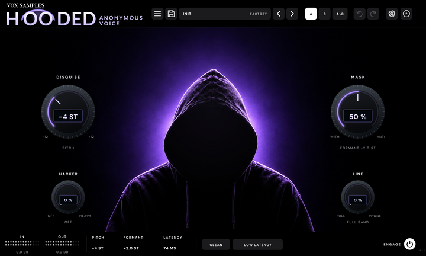Viewport: 426px width, 256px height.
Task: Click the +2.0 ST formant readout in status bar
Action: tap(131, 248)
